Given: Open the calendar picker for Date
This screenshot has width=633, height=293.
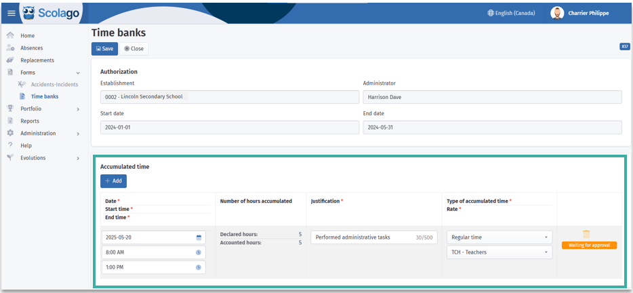Looking at the screenshot, I should [199, 237].
